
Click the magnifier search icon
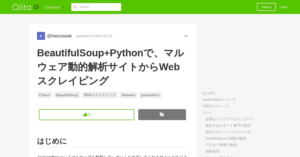click(x=75, y=7)
